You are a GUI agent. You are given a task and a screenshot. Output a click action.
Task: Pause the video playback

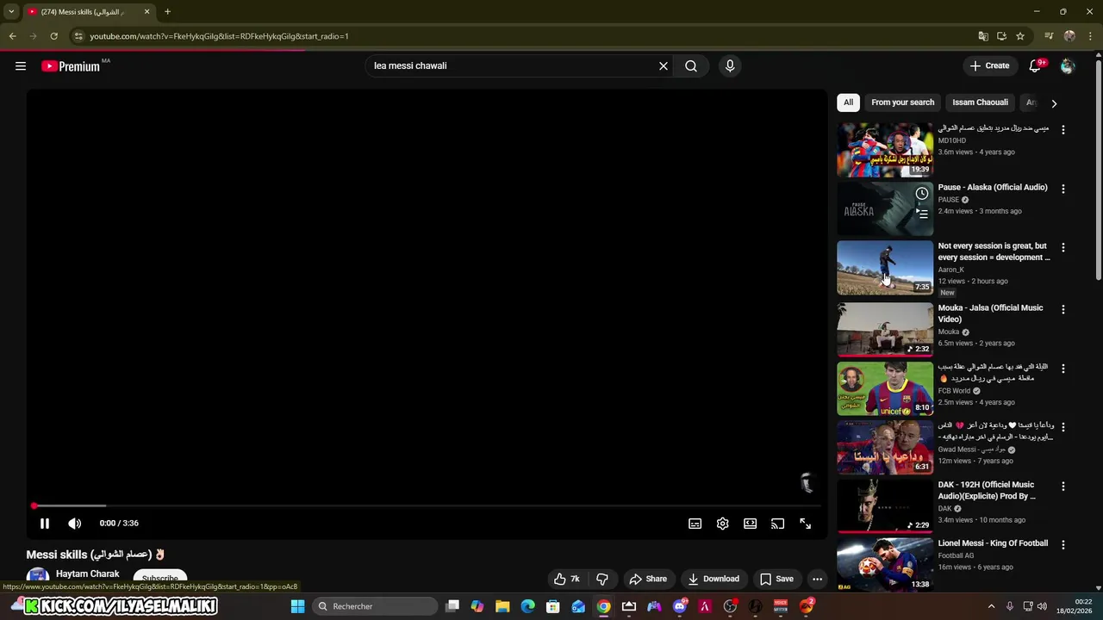pos(45,523)
